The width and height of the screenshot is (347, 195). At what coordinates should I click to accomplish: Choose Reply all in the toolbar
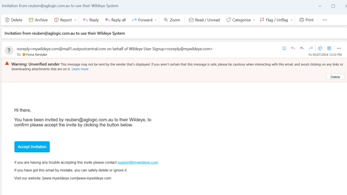coord(115,20)
